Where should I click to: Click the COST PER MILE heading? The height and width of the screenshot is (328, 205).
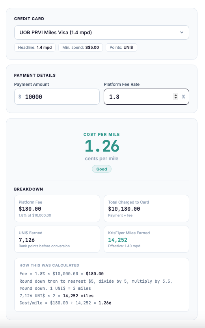click(102, 135)
